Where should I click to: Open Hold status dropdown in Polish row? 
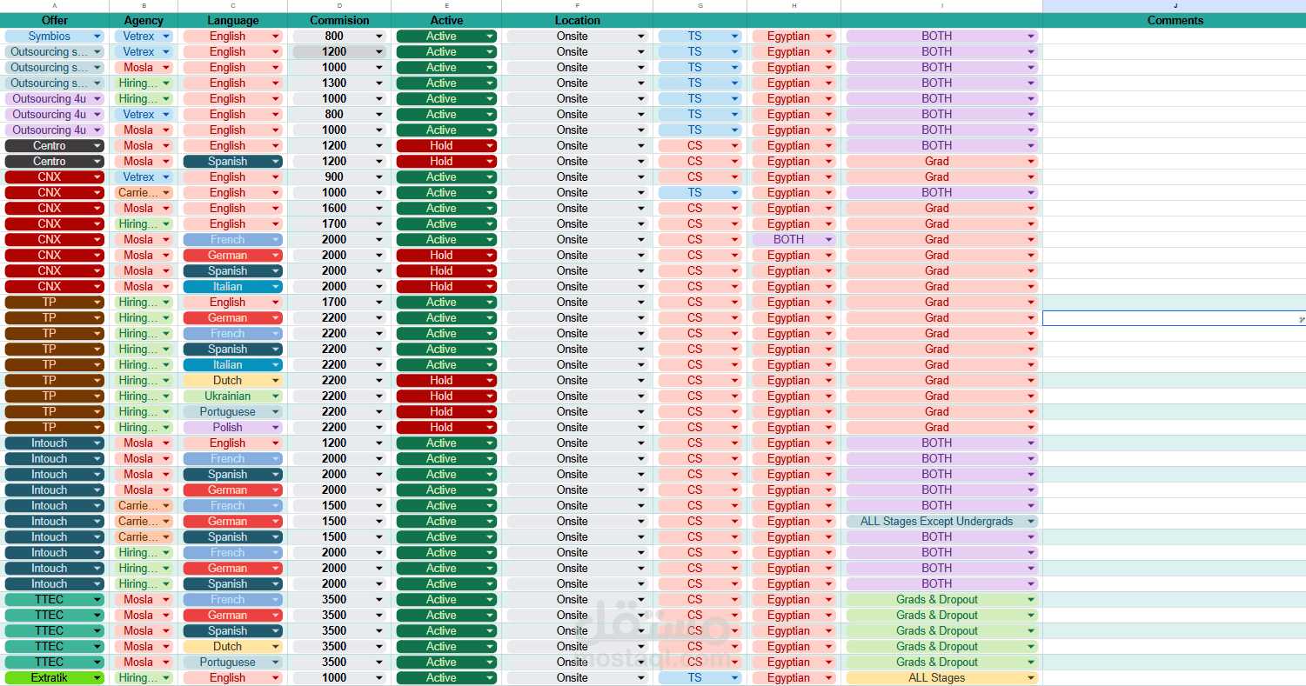click(x=446, y=428)
